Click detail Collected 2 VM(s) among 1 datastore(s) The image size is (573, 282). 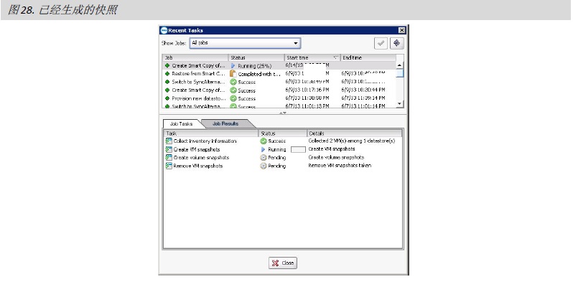click(352, 141)
